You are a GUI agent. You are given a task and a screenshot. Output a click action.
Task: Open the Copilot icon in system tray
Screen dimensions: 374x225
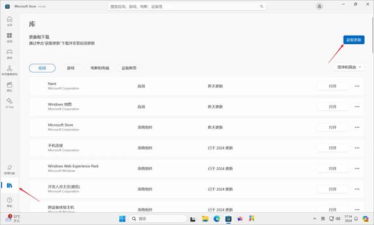[x=366, y=219]
